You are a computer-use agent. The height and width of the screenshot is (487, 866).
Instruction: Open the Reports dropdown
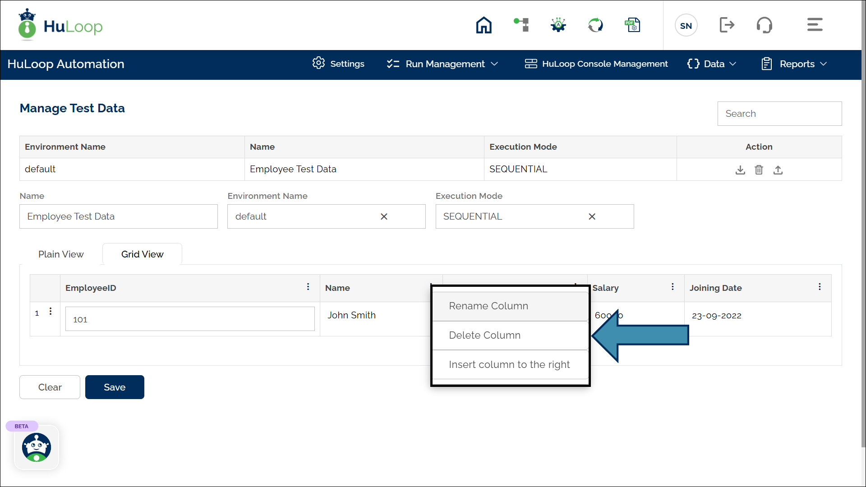coord(795,64)
